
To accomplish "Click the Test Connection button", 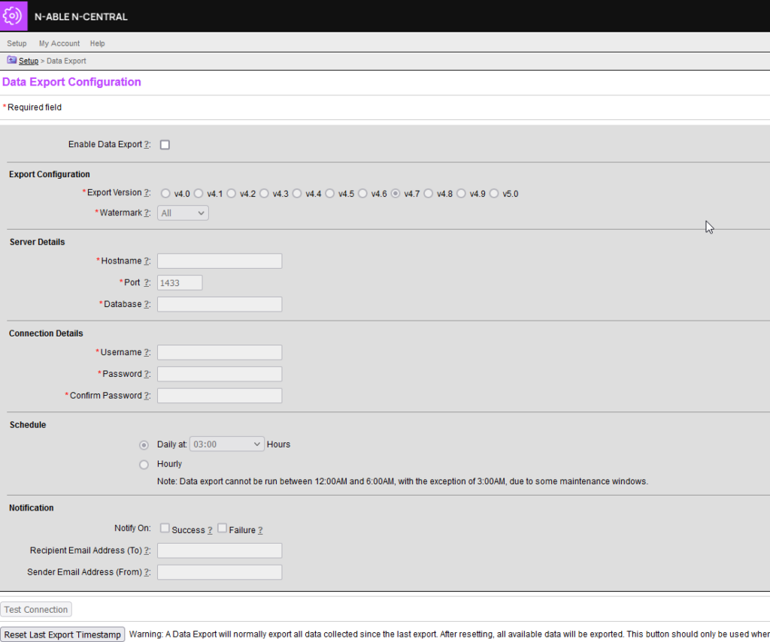I will tap(36, 610).
